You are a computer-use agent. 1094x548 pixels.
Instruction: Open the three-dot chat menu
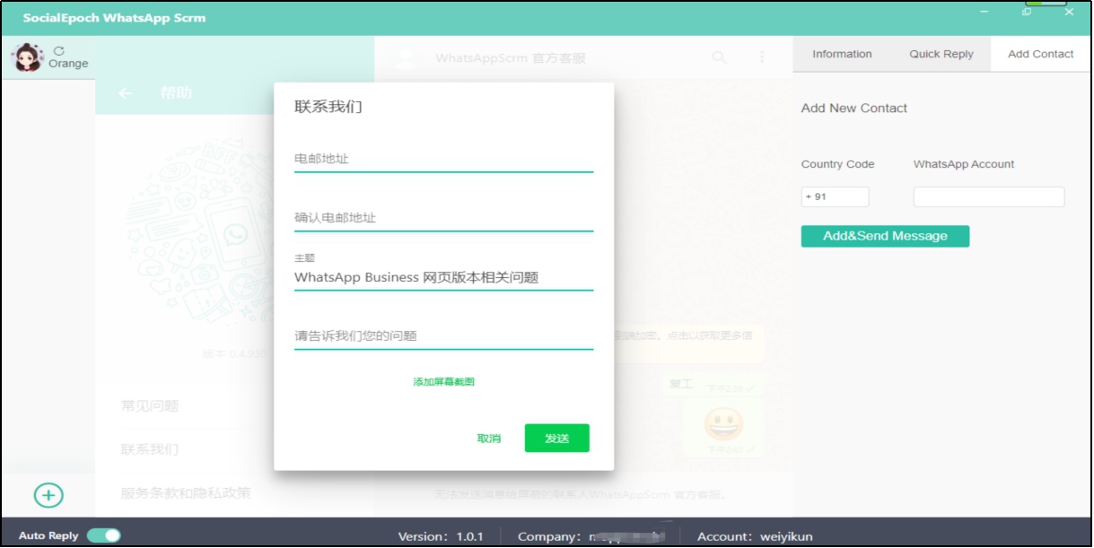click(x=762, y=57)
